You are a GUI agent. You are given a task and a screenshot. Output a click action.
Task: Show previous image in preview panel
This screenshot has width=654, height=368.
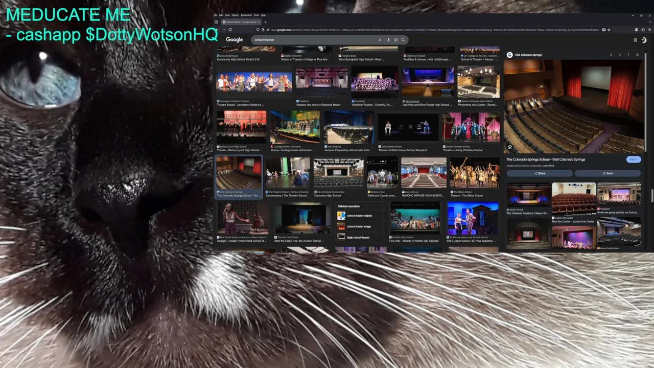[611, 55]
